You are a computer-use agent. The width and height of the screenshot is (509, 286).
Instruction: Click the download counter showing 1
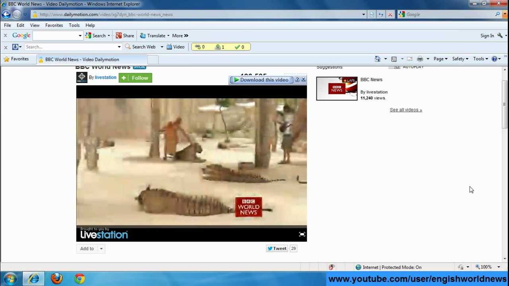coord(220,47)
